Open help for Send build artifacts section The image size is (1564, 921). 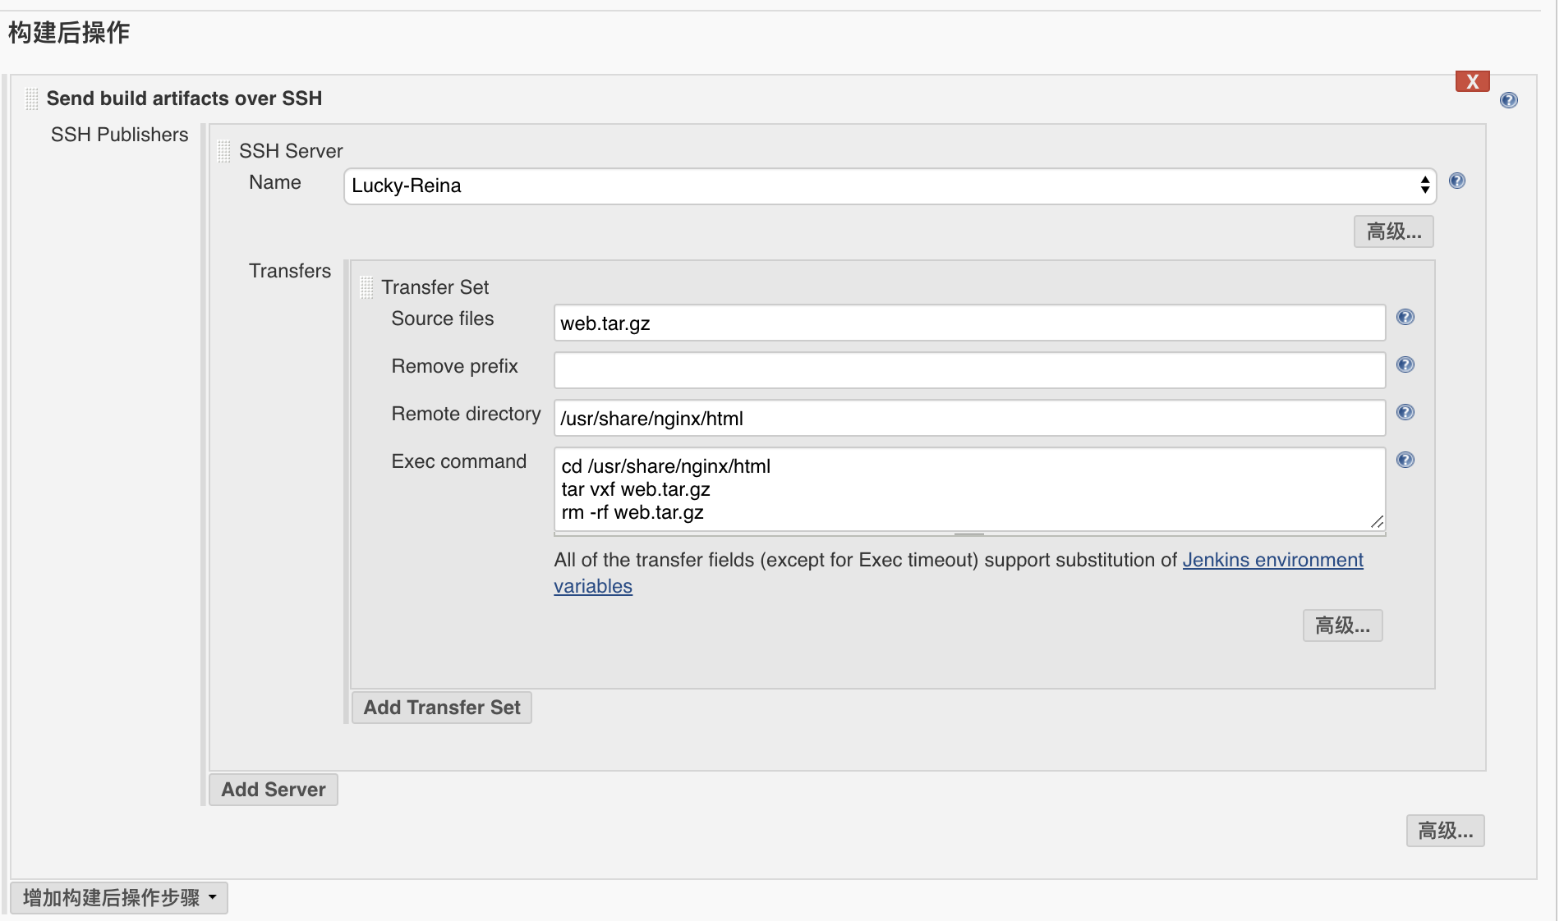1509,101
